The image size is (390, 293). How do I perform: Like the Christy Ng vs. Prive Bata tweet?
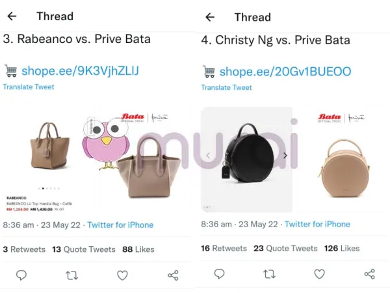(320, 274)
